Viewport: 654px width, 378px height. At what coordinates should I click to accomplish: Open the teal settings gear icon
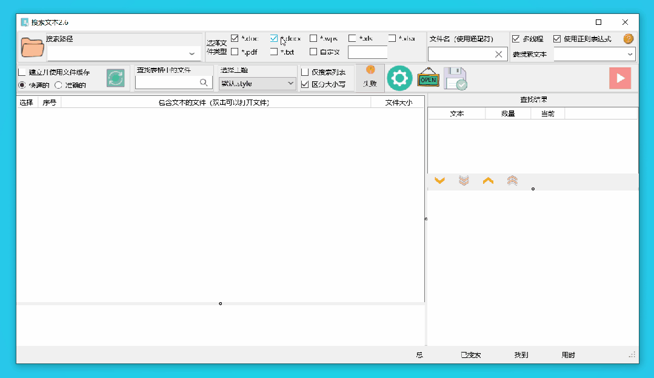click(x=399, y=78)
